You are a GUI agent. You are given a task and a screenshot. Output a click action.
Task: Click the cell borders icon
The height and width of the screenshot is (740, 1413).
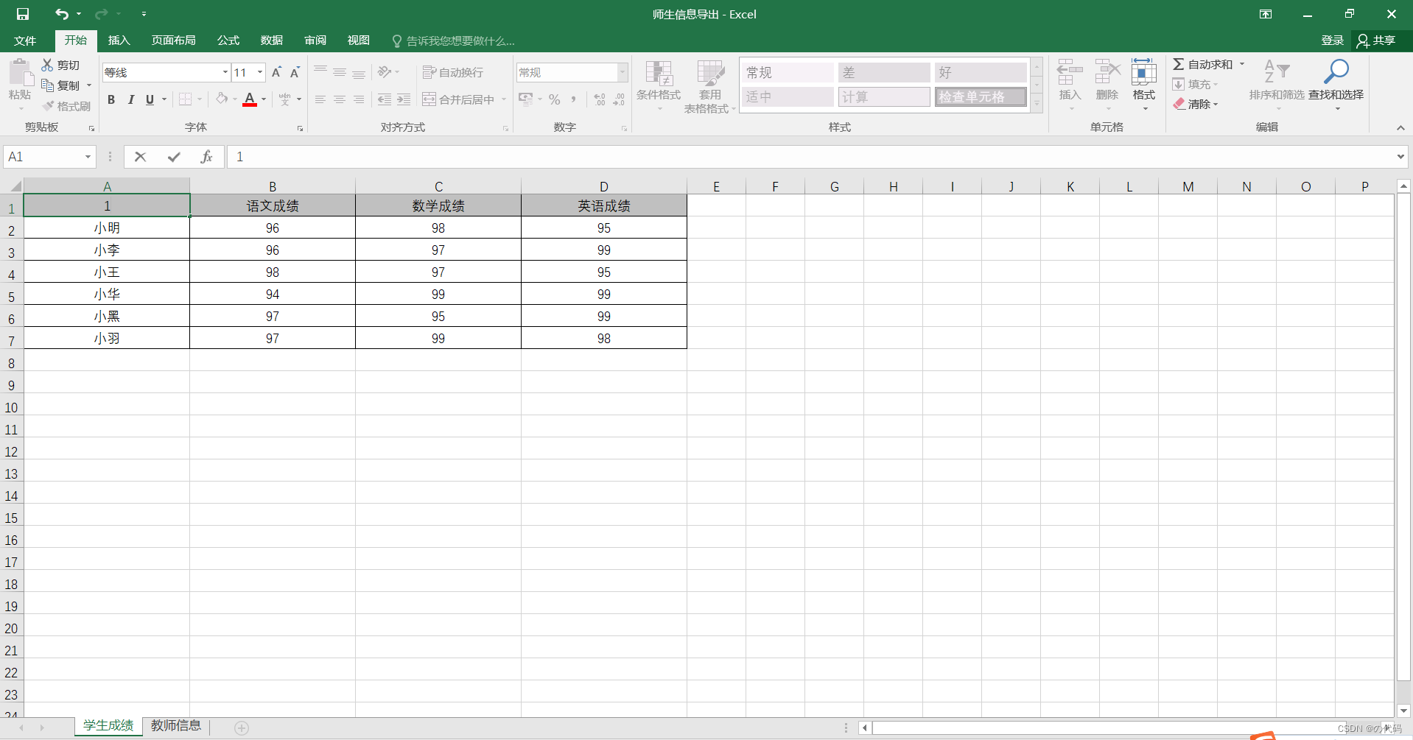pyautogui.click(x=186, y=99)
